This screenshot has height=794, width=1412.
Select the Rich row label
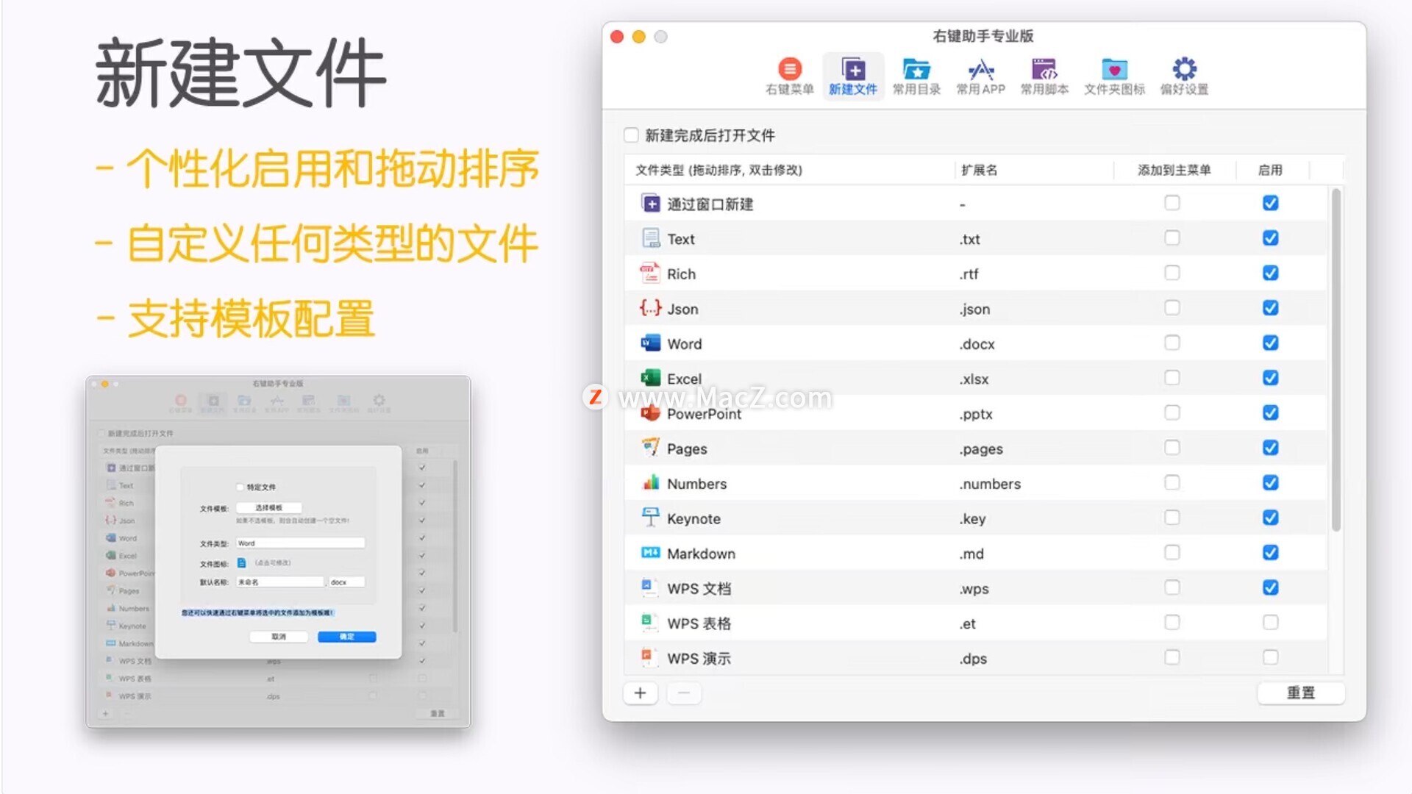click(x=681, y=274)
